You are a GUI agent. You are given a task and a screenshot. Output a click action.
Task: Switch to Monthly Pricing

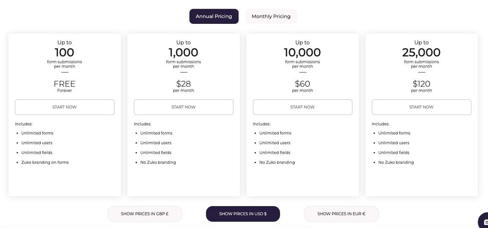tap(271, 17)
